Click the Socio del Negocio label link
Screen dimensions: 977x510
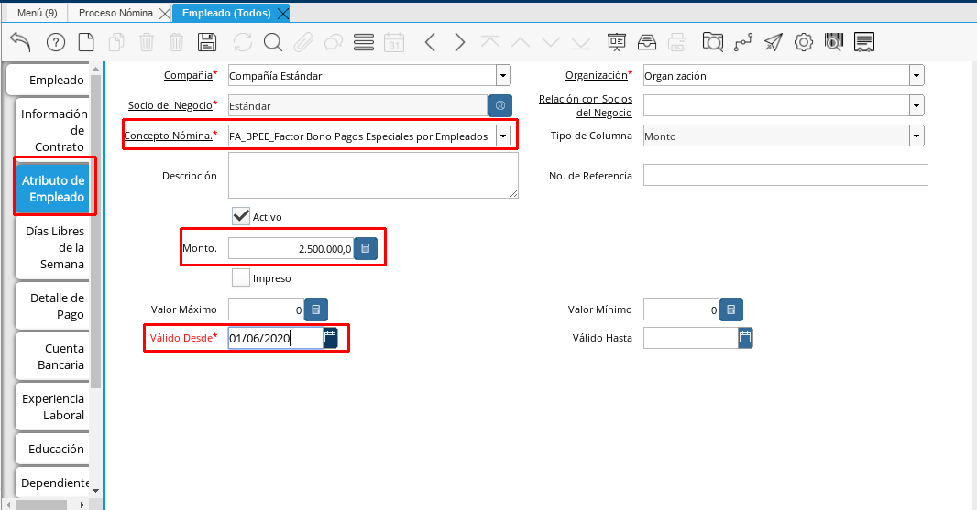point(170,105)
